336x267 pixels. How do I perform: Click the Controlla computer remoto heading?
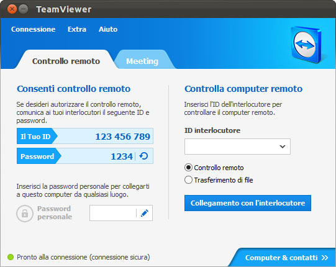[x=243, y=89]
